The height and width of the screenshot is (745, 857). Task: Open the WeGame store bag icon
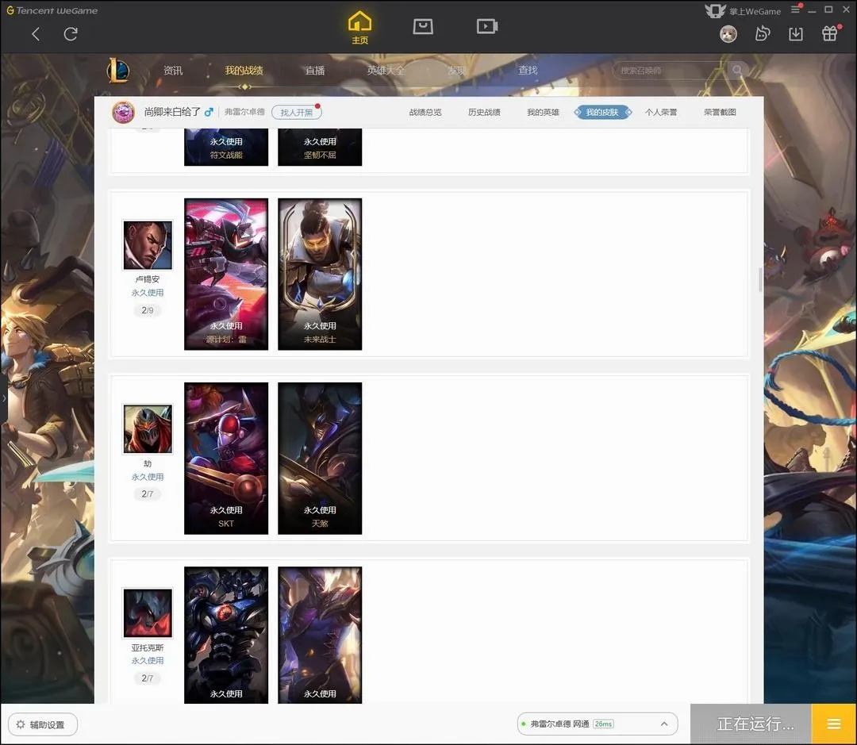tap(423, 26)
